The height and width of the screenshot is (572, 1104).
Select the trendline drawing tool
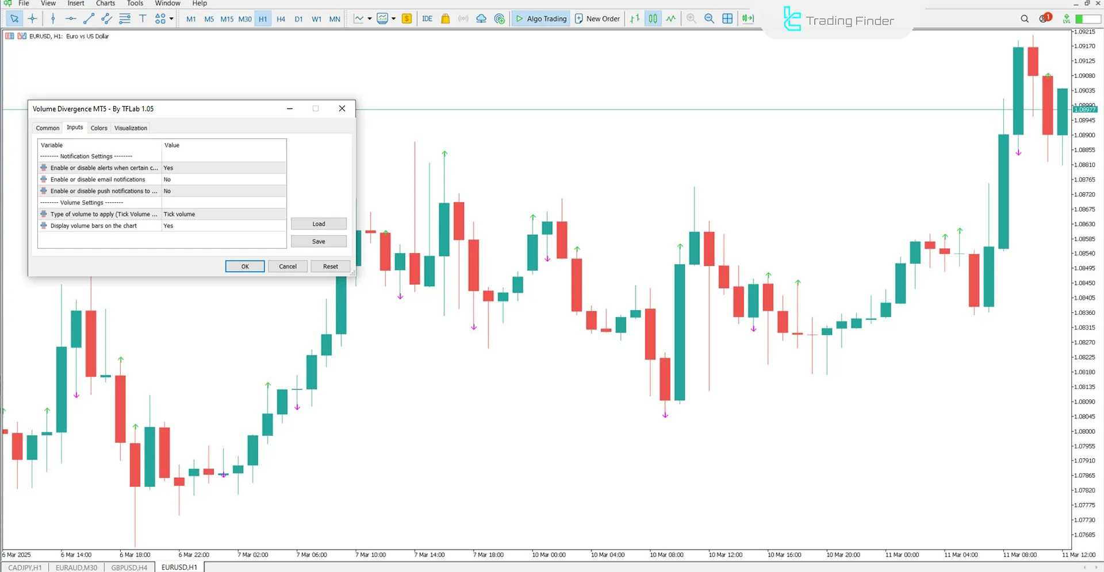88,18
